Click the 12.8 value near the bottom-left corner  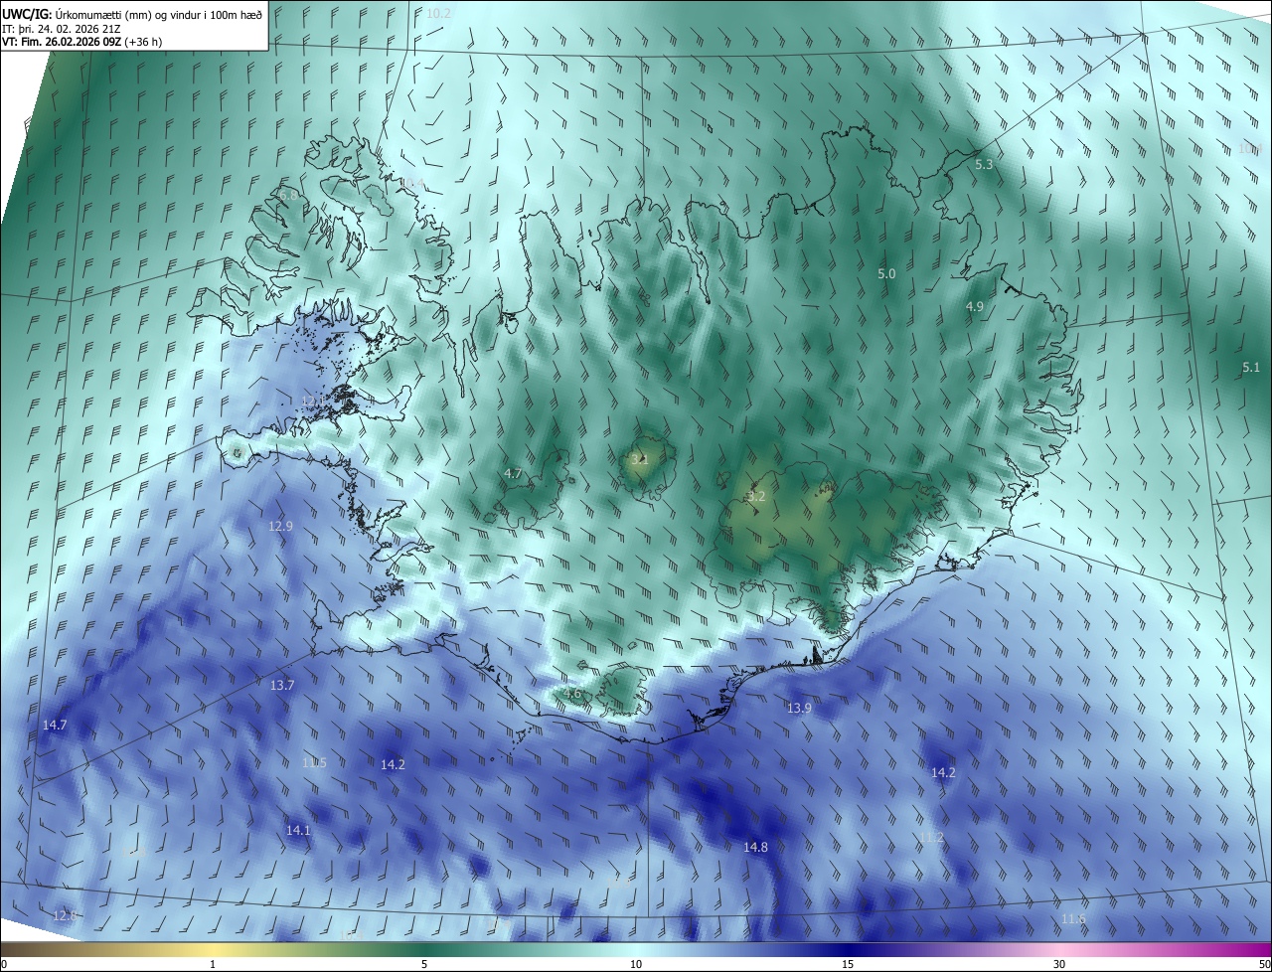[65, 915]
